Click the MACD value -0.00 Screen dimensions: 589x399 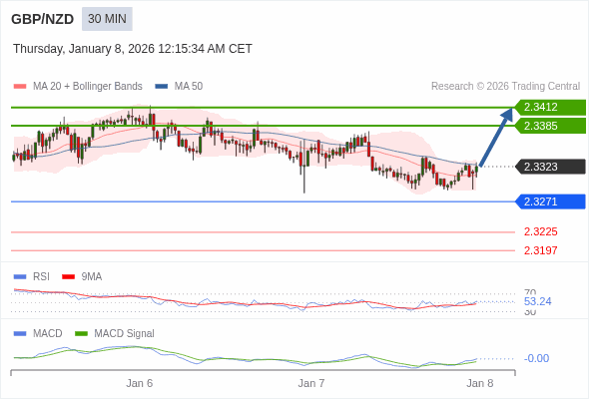[536, 358]
